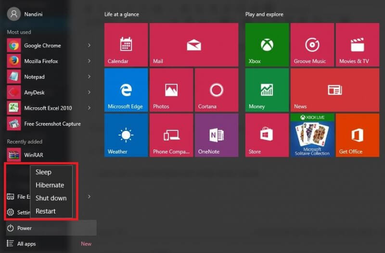Viewport: 385px width, 253px height.
Task: Open the Phone Companion tile
Action: [171, 135]
